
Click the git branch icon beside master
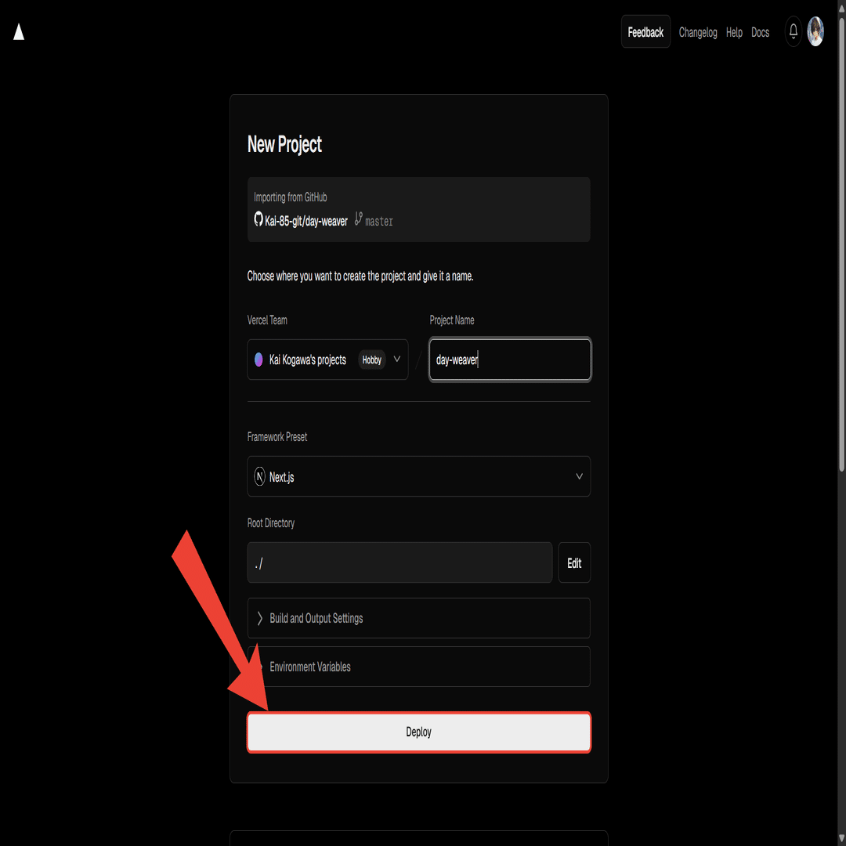[x=358, y=219]
